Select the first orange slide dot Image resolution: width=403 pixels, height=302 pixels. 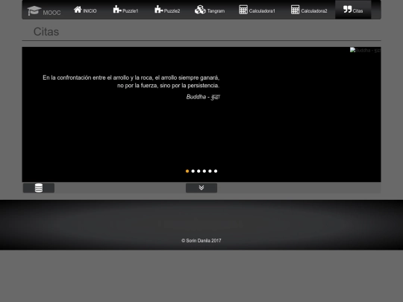[x=187, y=172]
